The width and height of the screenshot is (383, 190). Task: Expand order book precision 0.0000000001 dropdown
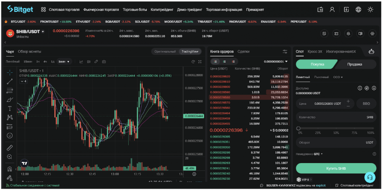[276, 61]
